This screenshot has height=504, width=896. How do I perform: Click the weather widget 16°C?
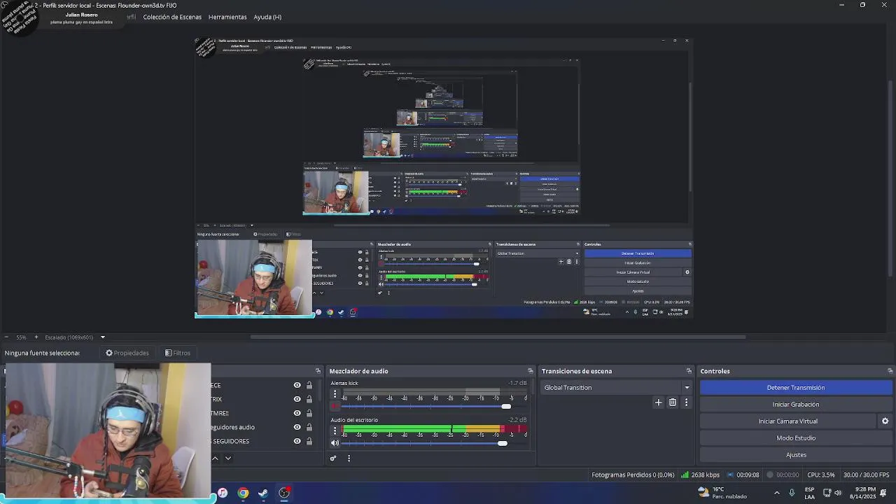coord(722,493)
